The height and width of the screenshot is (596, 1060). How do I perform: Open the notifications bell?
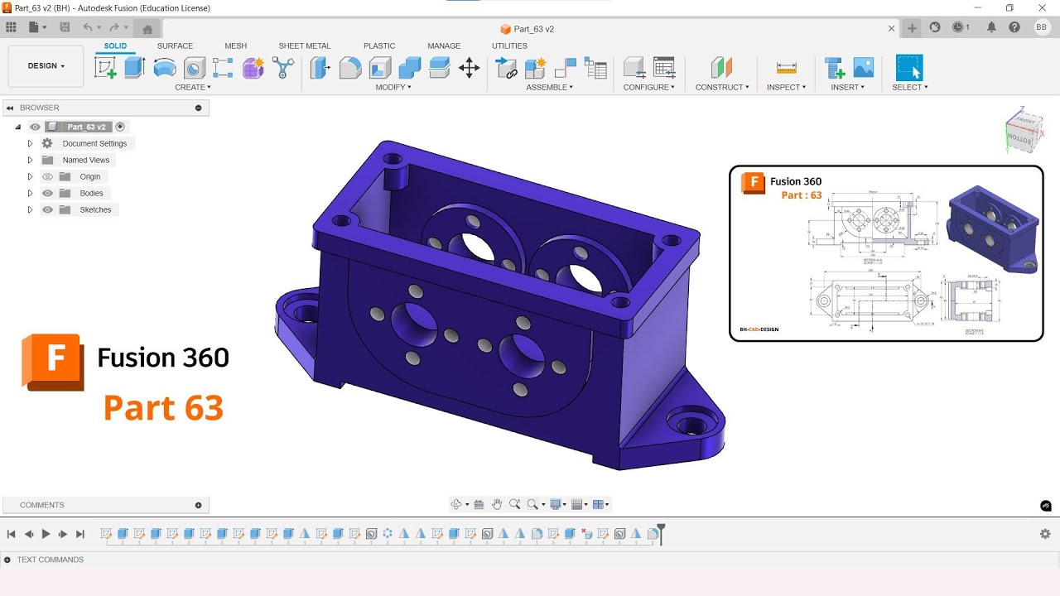(x=991, y=27)
